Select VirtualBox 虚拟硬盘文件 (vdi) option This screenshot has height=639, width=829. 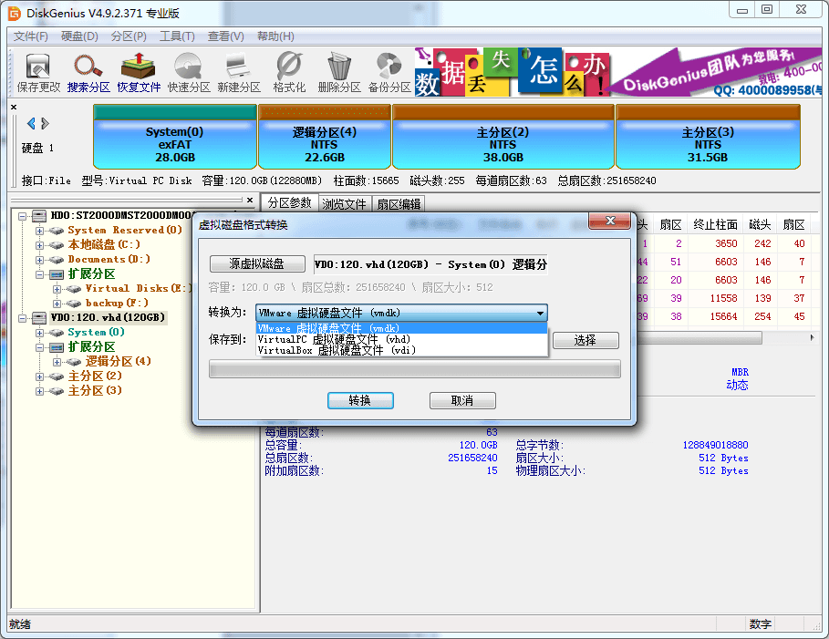337,349
